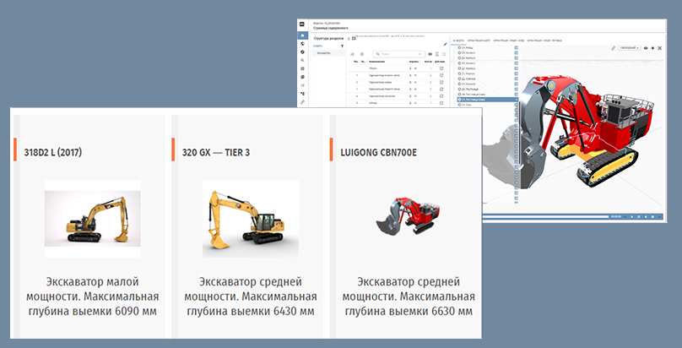Click the Кабина row in the parts table
Viewport: 682px width, 348px height.
pyautogui.click(x=373, y=103)
